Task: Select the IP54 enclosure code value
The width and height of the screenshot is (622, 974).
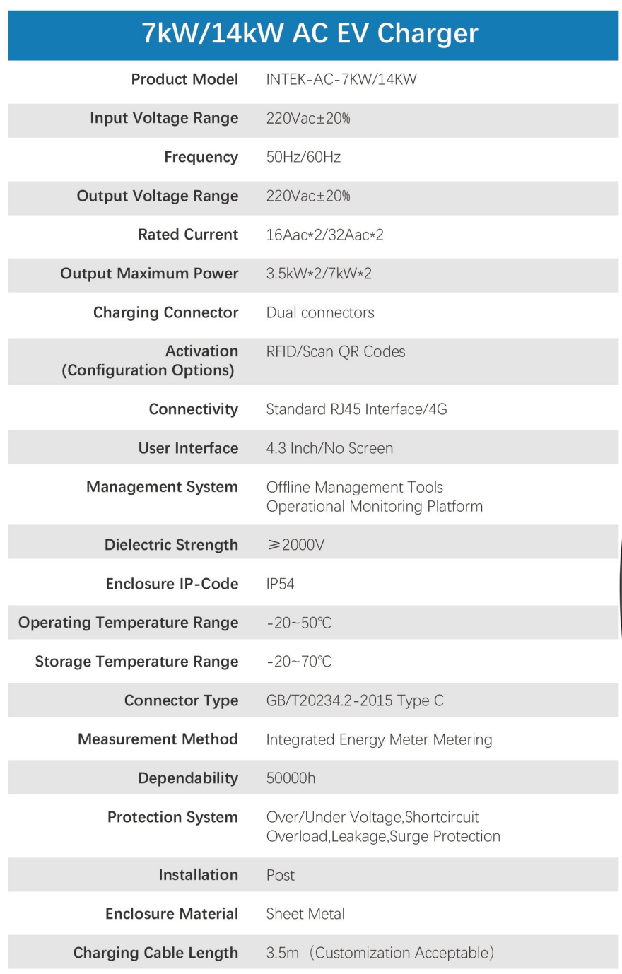Action: [x=280, y=584]
